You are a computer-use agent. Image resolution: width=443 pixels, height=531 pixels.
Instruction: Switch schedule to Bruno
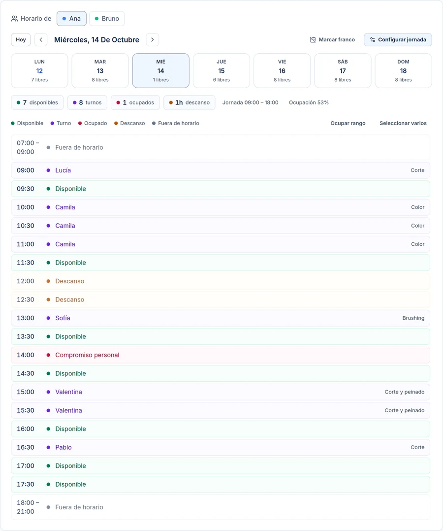click(x=107, y=19)
